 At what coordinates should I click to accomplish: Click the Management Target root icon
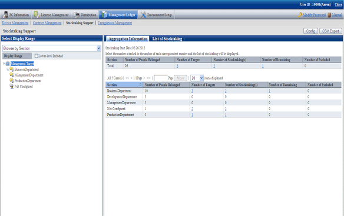pos(8,64)
